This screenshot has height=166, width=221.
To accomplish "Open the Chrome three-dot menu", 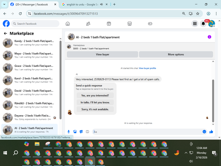I will pyautogui.click(x=216, y=14).
